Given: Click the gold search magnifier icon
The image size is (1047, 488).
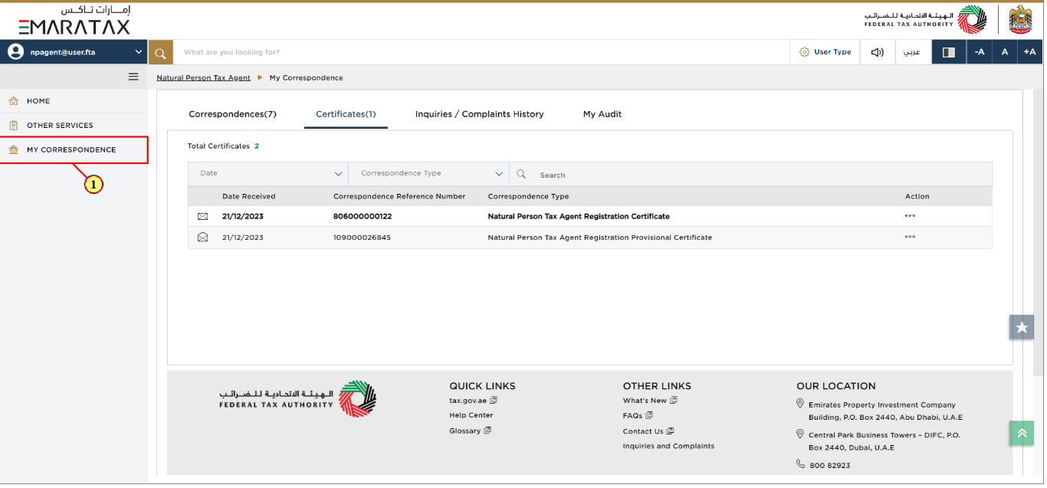Looking at the screenshot, I should point(160,52).
